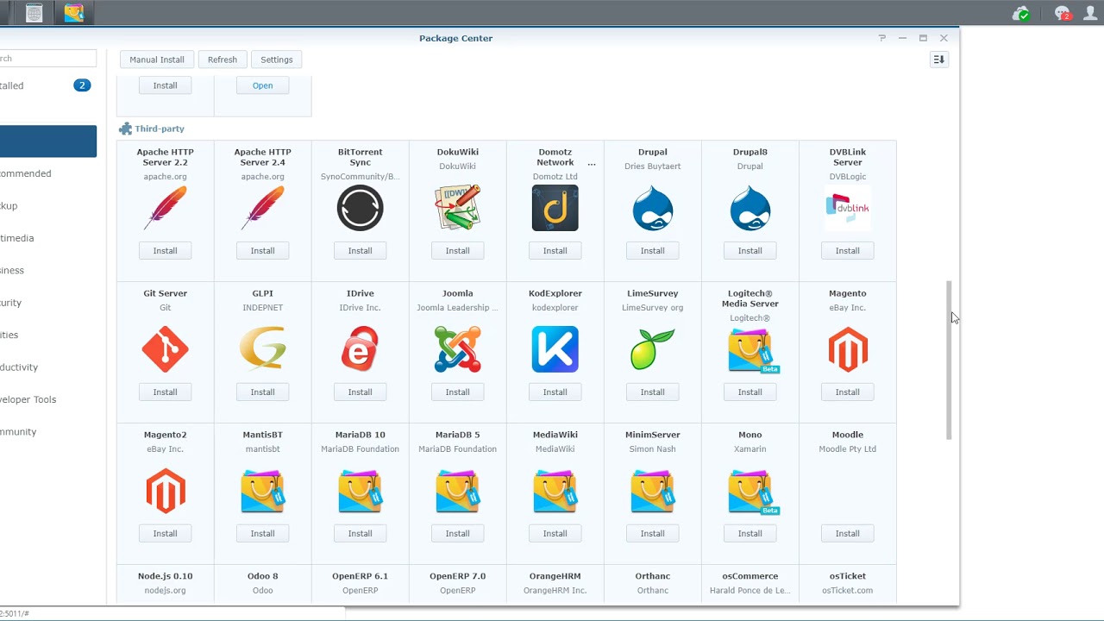Click the IDrive package icon
This screenshot has width=1104, height=621.
pyautogui.click(x=360, y=349)
